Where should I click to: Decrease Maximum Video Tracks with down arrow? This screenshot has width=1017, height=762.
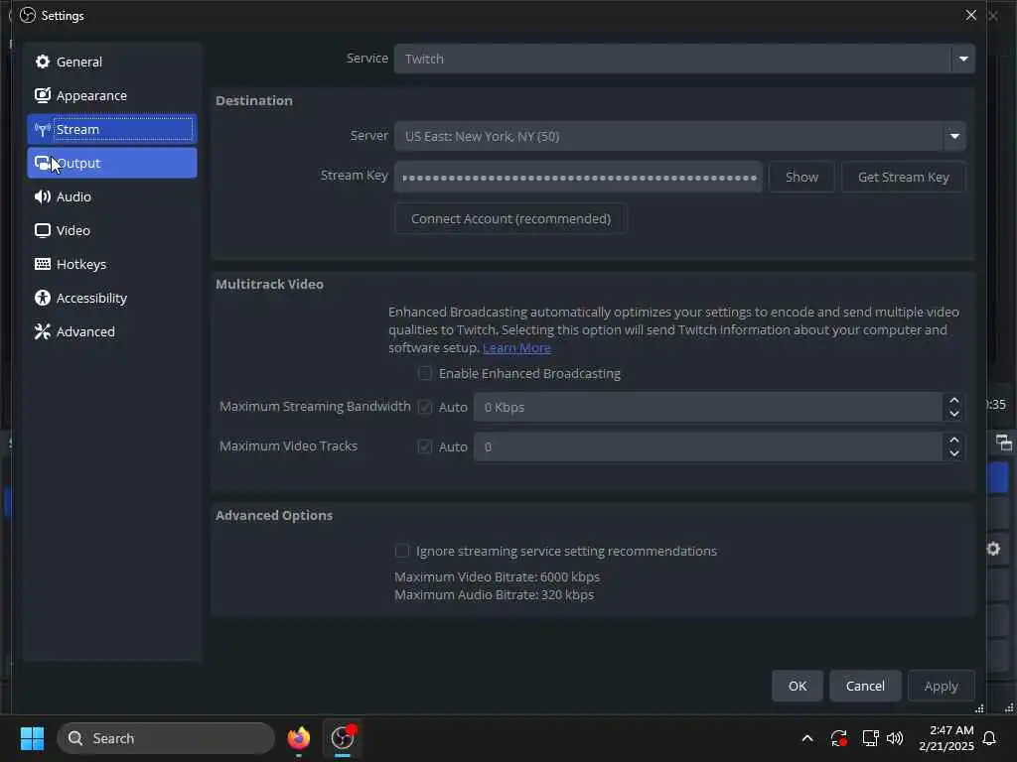click(x=954, y=453)
